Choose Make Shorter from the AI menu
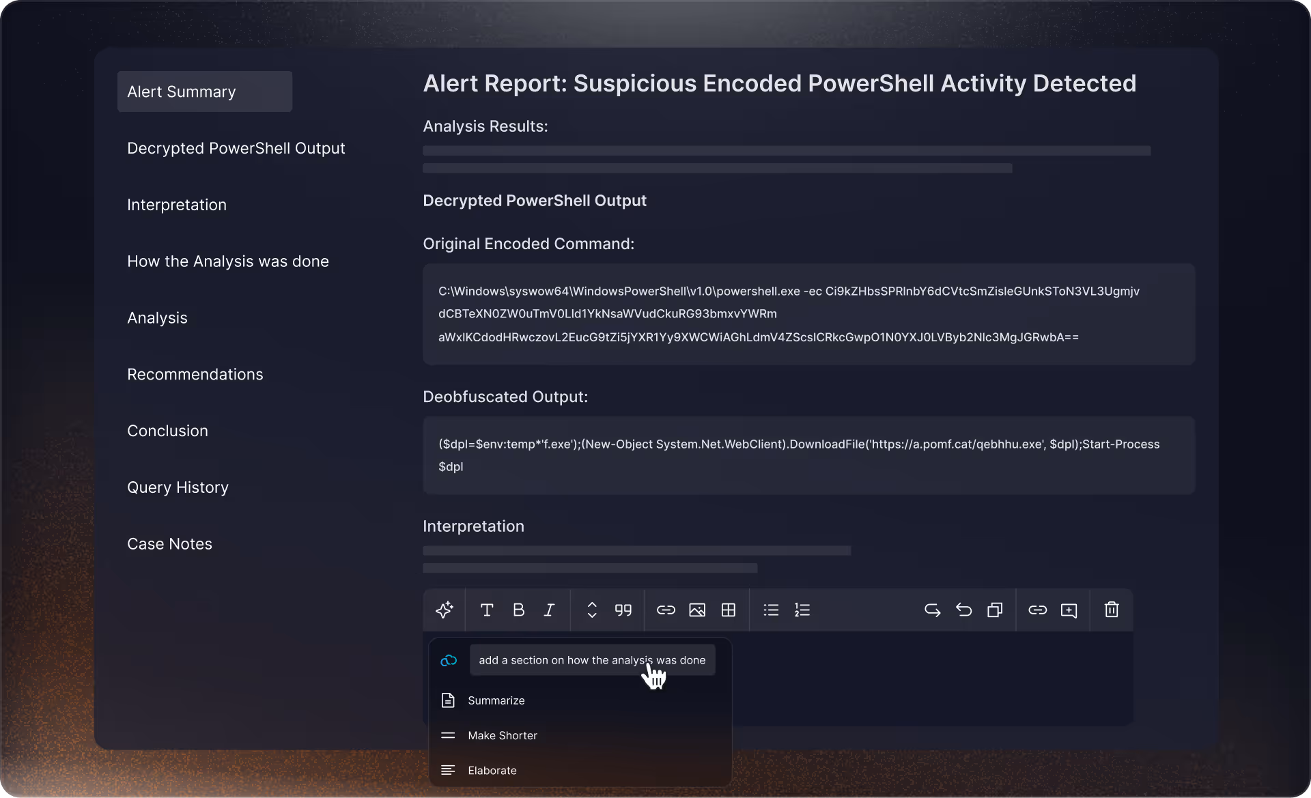Screen dimensions: 1311x798 pyautogui.click(x=502, y=735)
